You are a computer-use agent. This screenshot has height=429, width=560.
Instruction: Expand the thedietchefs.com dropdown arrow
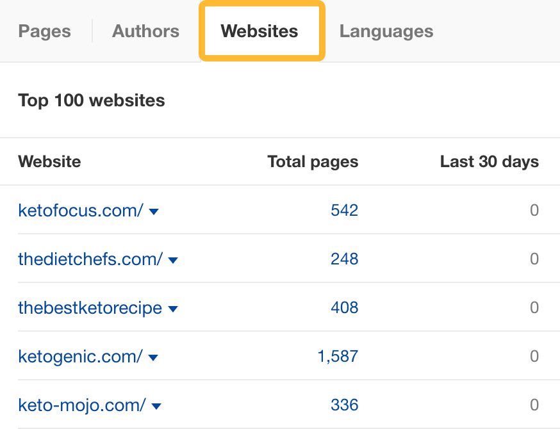(x=172, y=259)
